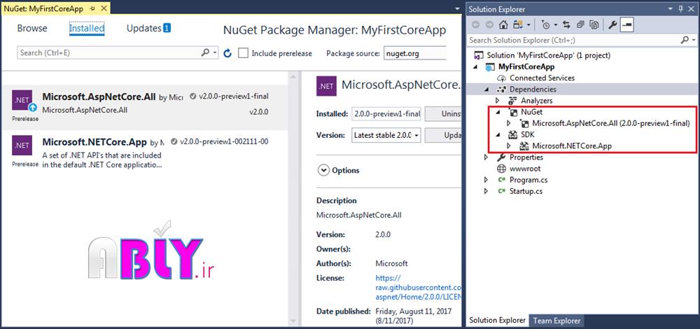The height and width of the screenshot is (329, 700).
Task: Collapse the Dependencies node
Action: point(487,90)
